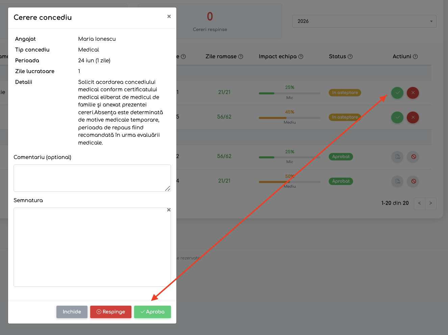This screenshot has height=335, width=448.
Task: Reject the second pending request, 45% impact row
Action: [x=413, y=117]
